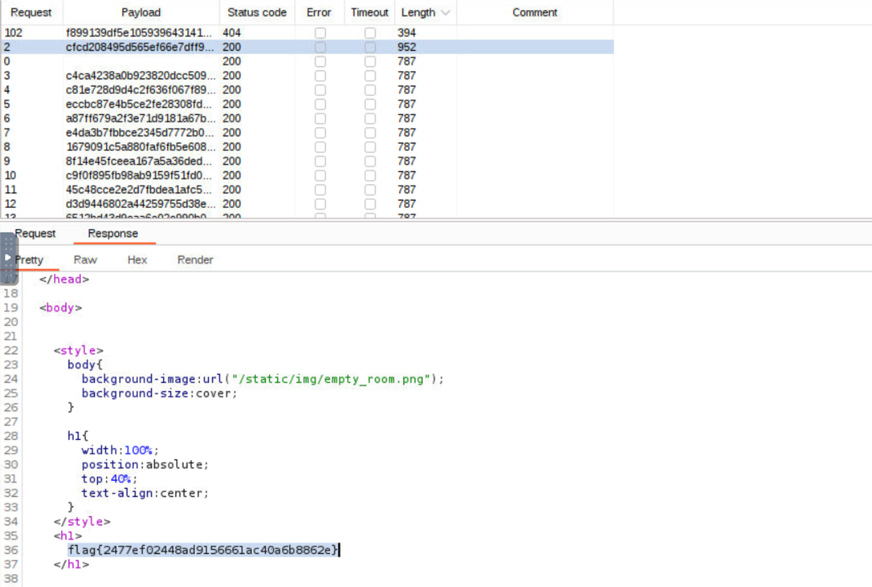This screenshot has width=872, height=587.
Task: Click the Error column header
Action: 319,13
